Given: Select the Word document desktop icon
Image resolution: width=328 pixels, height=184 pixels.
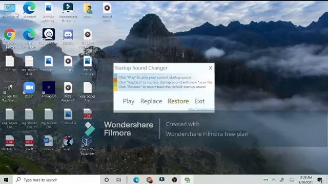Looking at the screenshot, I should click(x=49, y=143).
